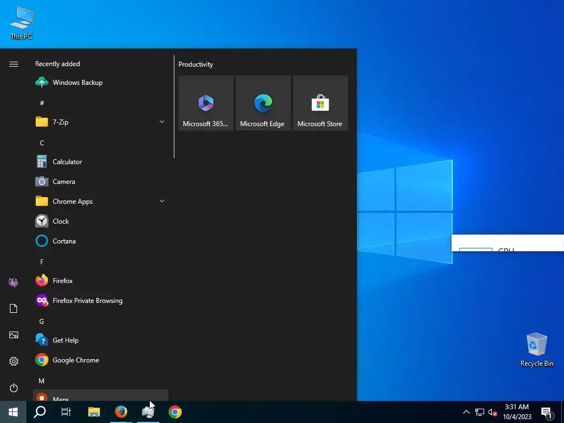Click the Productivity group title

tap(196, 64)
